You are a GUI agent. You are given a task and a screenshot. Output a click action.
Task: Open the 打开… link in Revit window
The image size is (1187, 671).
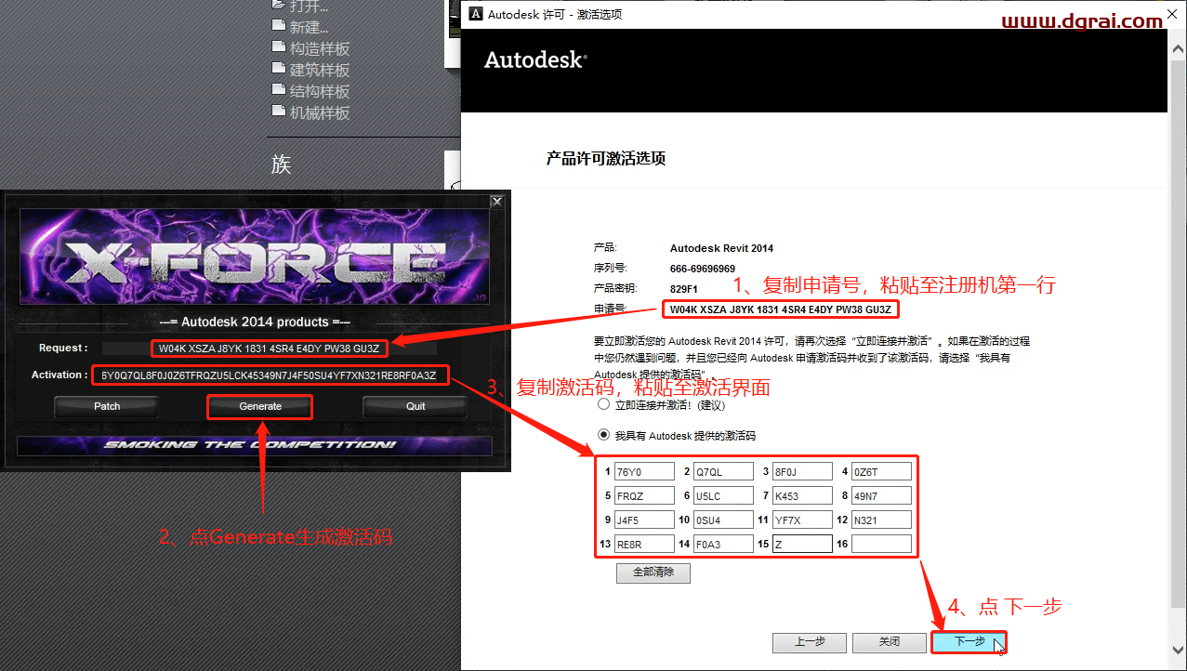pyautogui.click(x=309, y=6)
